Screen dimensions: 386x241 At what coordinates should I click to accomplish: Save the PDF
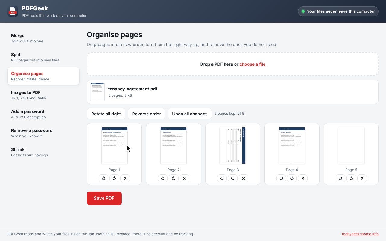click(x=104, y=198)
